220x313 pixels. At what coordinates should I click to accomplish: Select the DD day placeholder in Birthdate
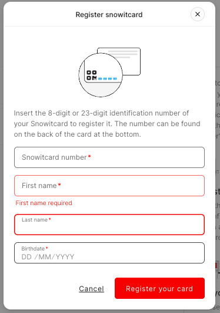[26, 257]
